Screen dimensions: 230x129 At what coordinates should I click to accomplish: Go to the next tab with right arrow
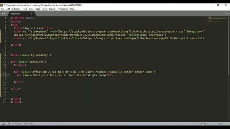(5, 14)
